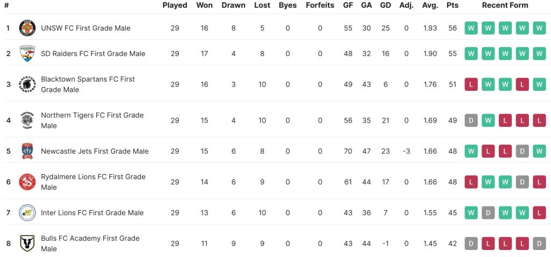
Task: Click Blacktown Spartans' first recent form L badge
Action: [471, 84]
